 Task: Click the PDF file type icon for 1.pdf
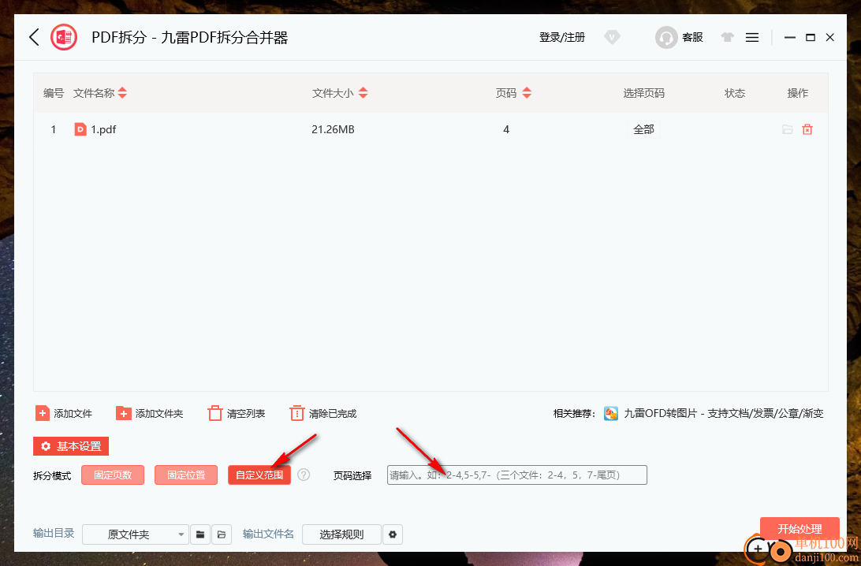[80, 129]
